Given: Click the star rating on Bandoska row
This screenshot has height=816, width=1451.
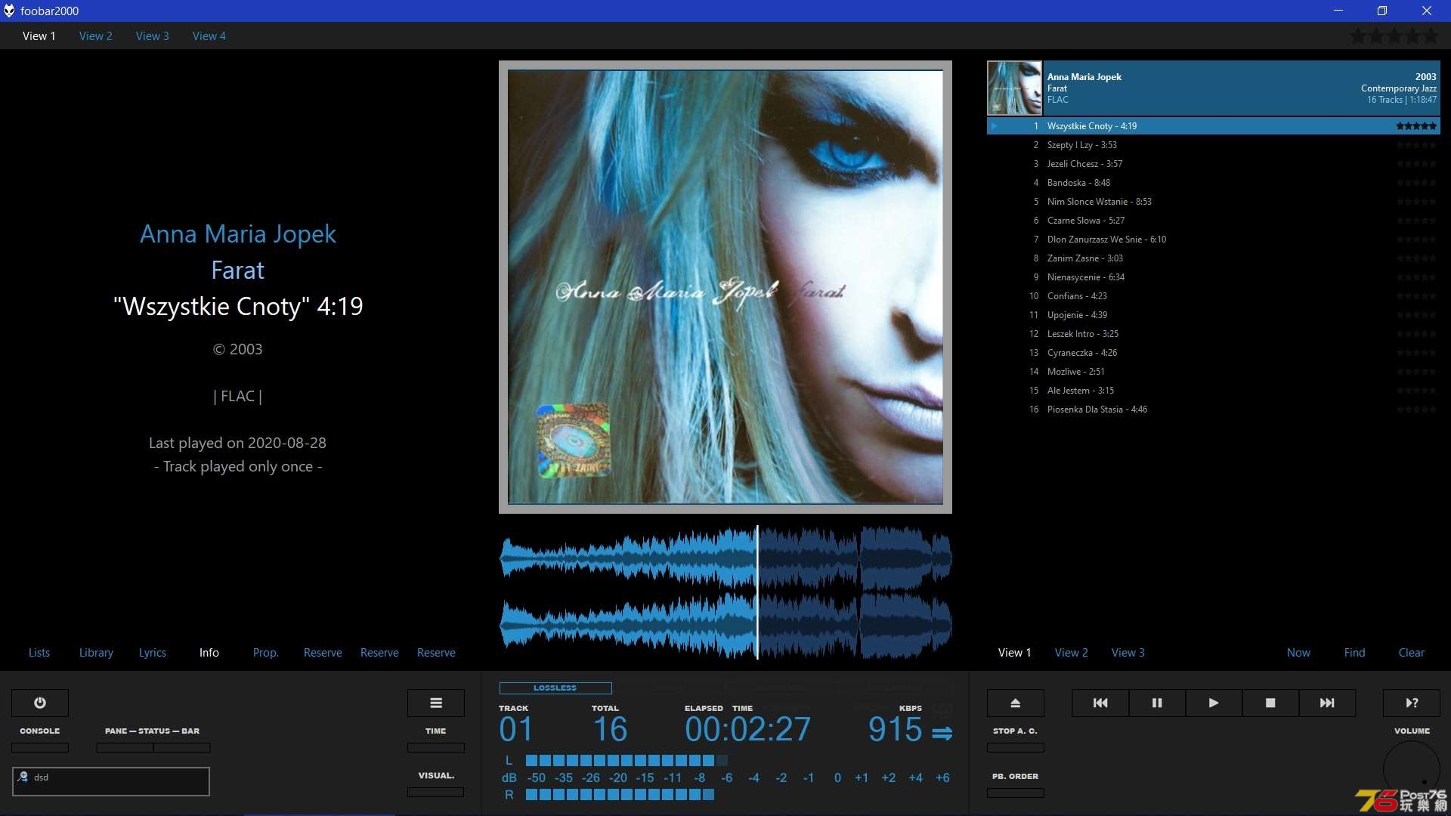Looking at the screenshot, I should pyautogui.click(x=1416, y=183).
